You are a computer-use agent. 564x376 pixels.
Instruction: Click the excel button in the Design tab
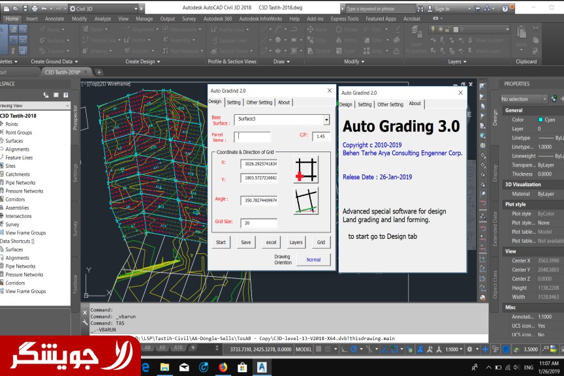pyautogui.click(x=272, y=242)
